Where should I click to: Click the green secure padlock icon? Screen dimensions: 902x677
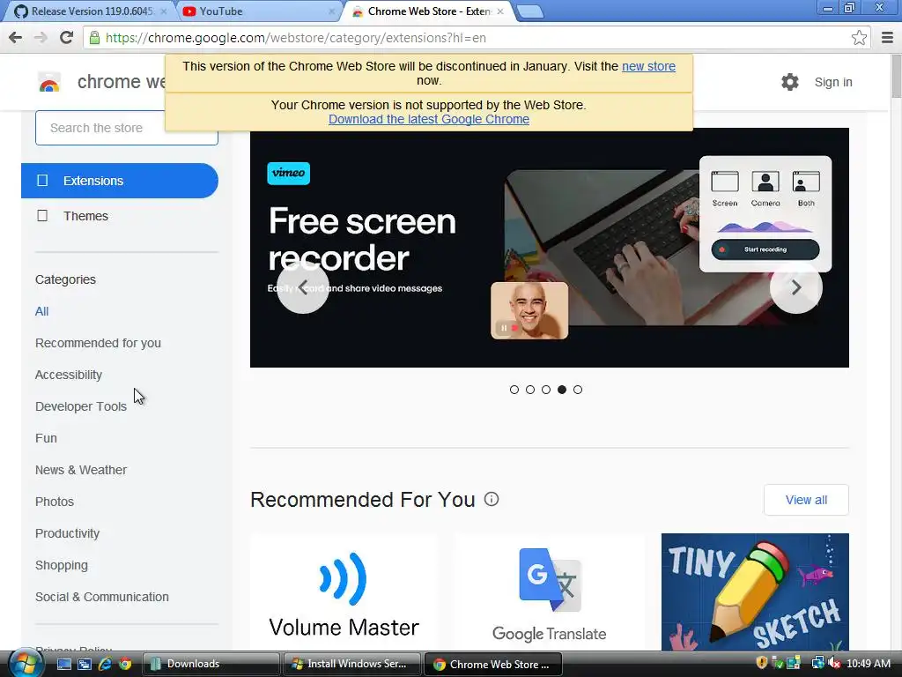click(94, 38)
